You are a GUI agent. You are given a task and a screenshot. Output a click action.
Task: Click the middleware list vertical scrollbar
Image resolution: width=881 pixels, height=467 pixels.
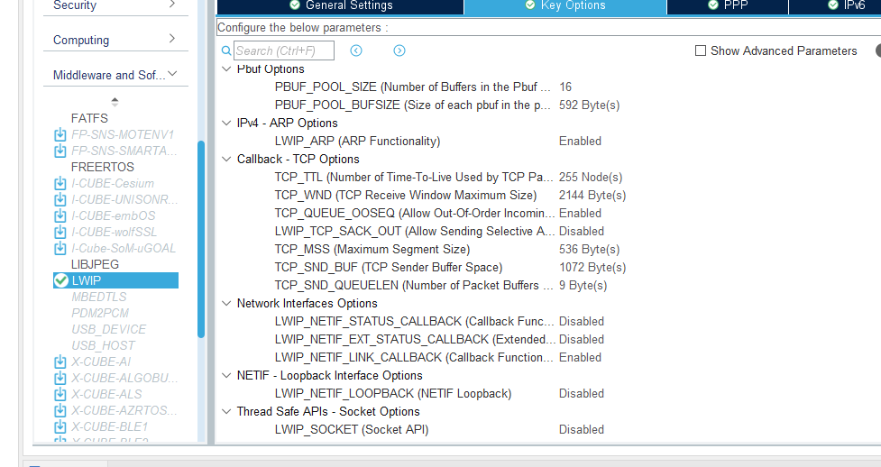tap(201, 240)
